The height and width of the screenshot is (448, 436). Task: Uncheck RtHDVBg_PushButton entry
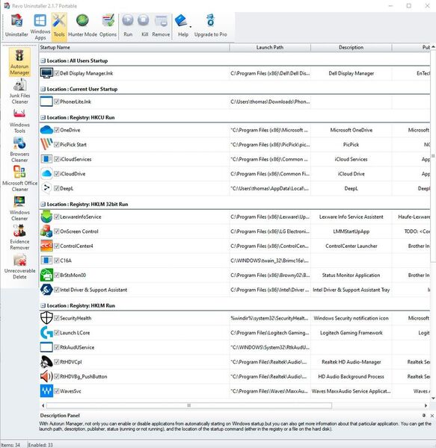coord(57,376)
